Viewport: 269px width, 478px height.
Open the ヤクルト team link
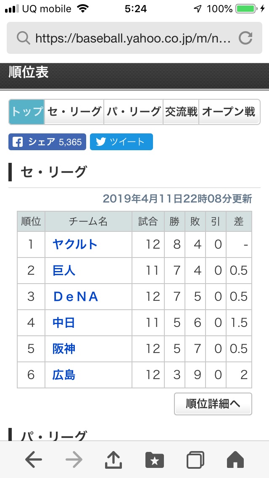[x=75, y=244]
